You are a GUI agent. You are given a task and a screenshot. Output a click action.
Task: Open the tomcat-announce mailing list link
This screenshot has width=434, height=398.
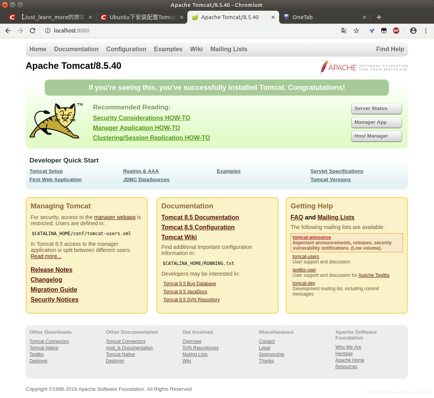(x=312, y=237)
